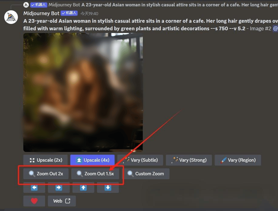
Task: Pan the image left with arrow button
Action: [x=34, y=187]
